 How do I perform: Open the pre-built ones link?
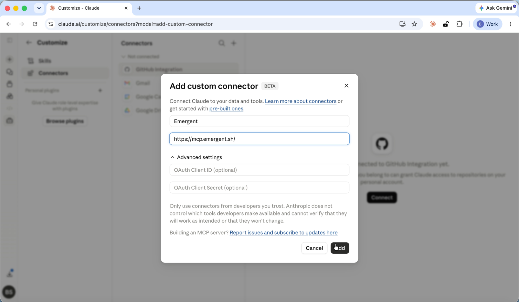point(226,109)
